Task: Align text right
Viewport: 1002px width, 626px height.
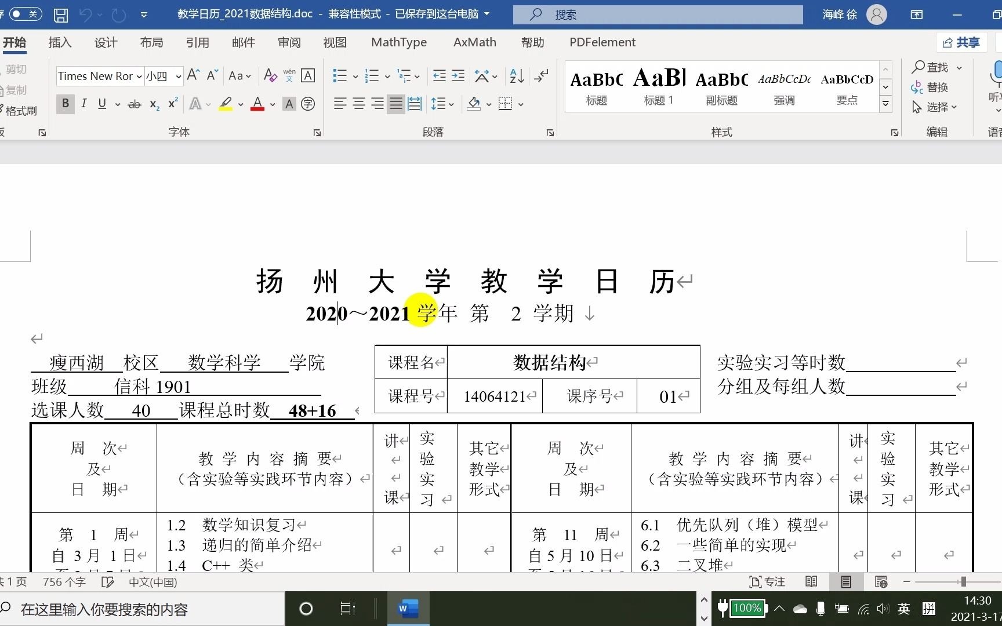Action: pos(377,104)
